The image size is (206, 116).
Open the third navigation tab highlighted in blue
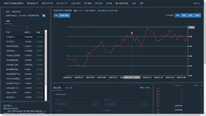pos(62,3)
